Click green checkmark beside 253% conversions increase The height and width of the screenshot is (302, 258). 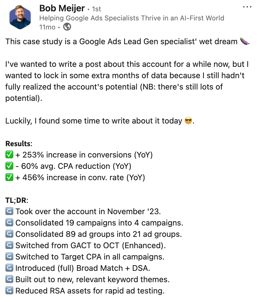pyautogui.click(x=9, y=155)
